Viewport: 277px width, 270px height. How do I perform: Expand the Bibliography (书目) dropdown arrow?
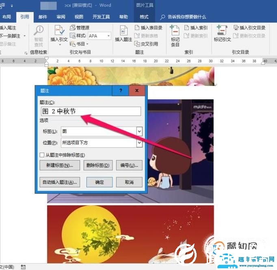87,44
